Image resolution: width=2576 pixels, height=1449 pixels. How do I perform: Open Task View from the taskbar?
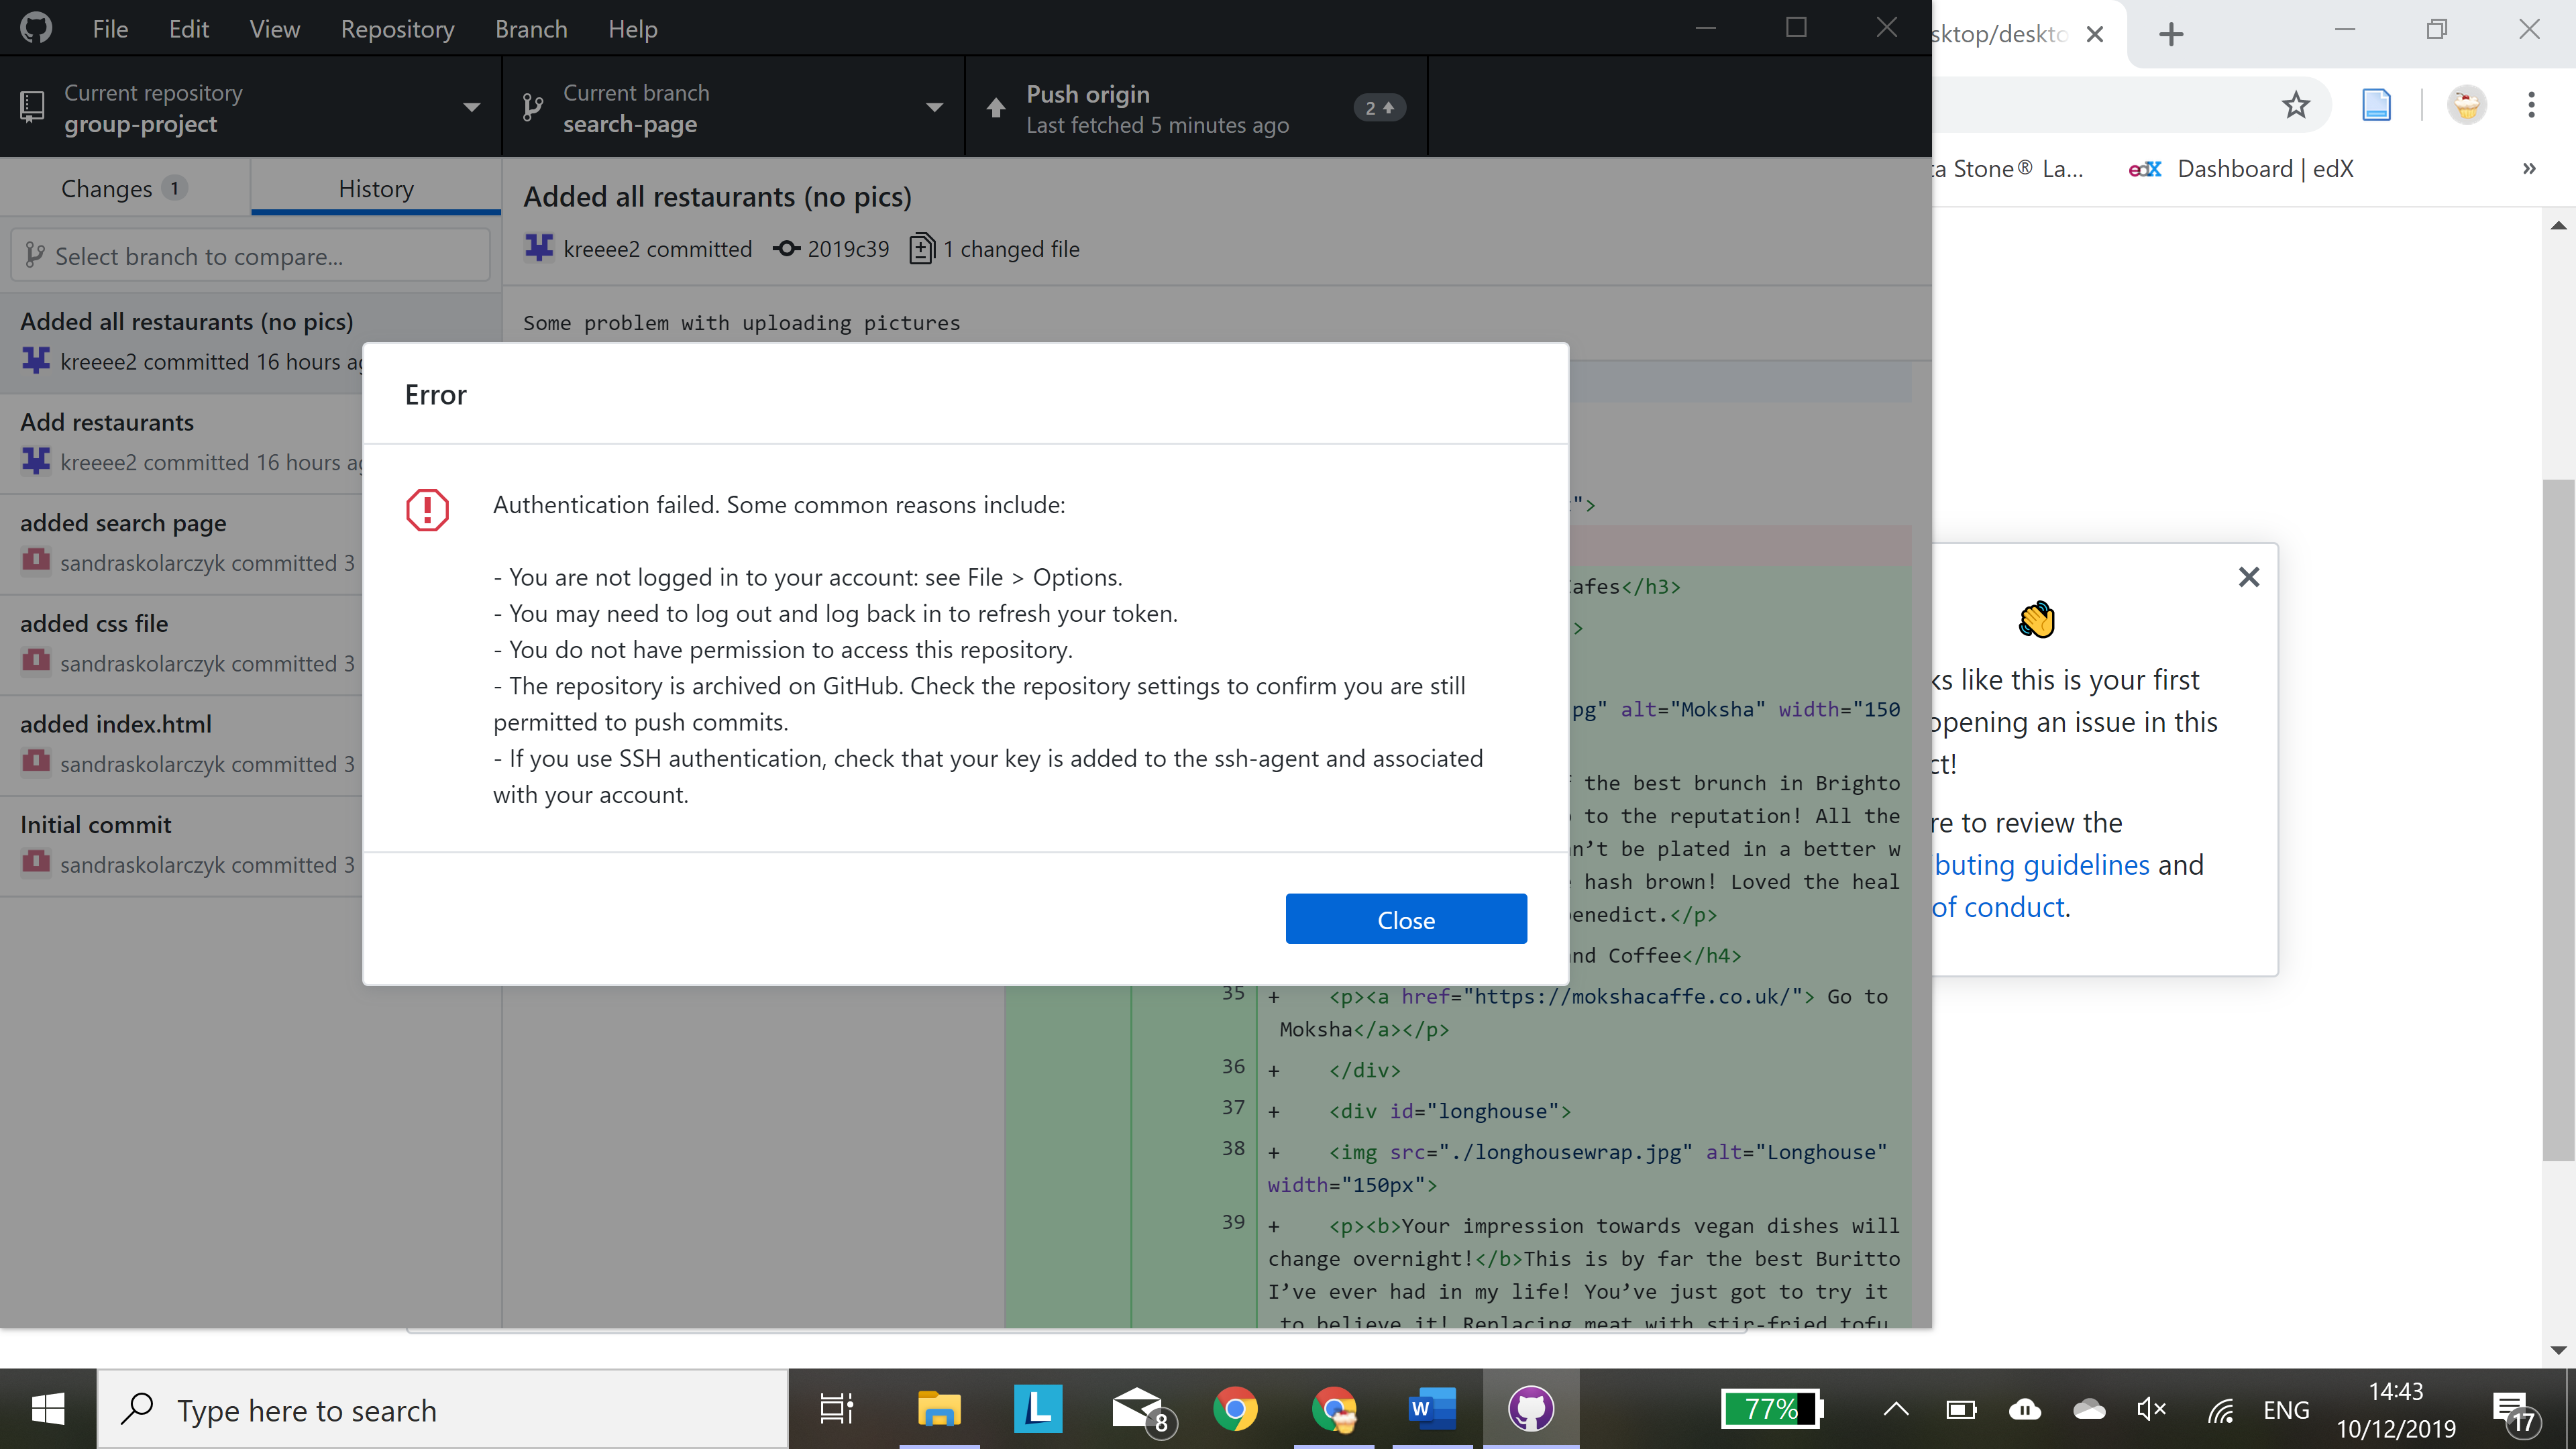click(836, 1409)
